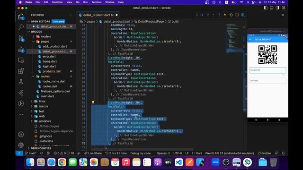This screenshot has width=303, height=170.
Task: Click DetailProductPage in breadcrumb
Action: [x=151, y=21]
